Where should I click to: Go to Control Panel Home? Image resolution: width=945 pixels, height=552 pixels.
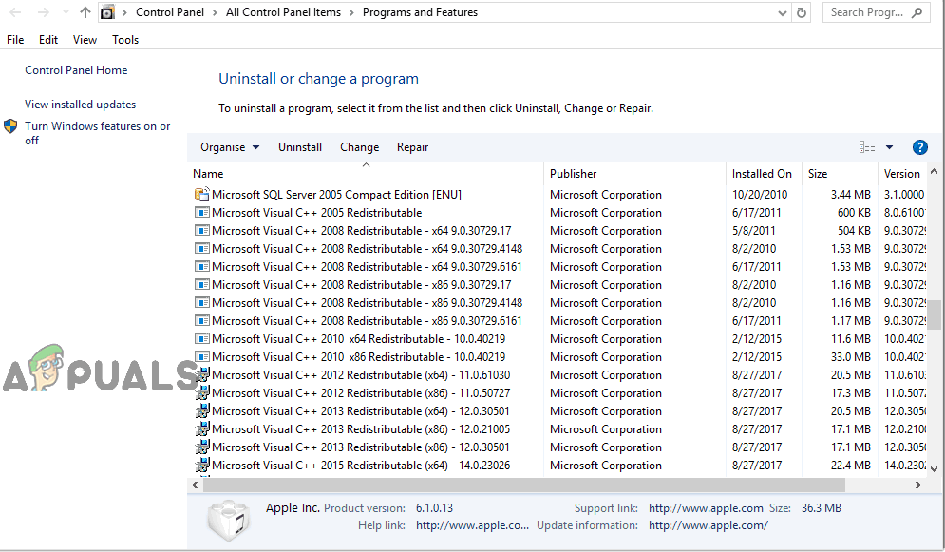point(76,70)
